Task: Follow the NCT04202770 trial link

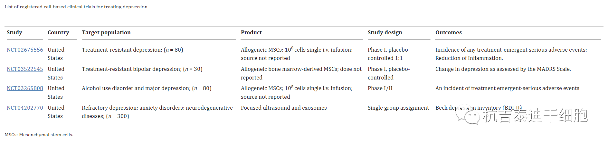Action: (25, 108)
